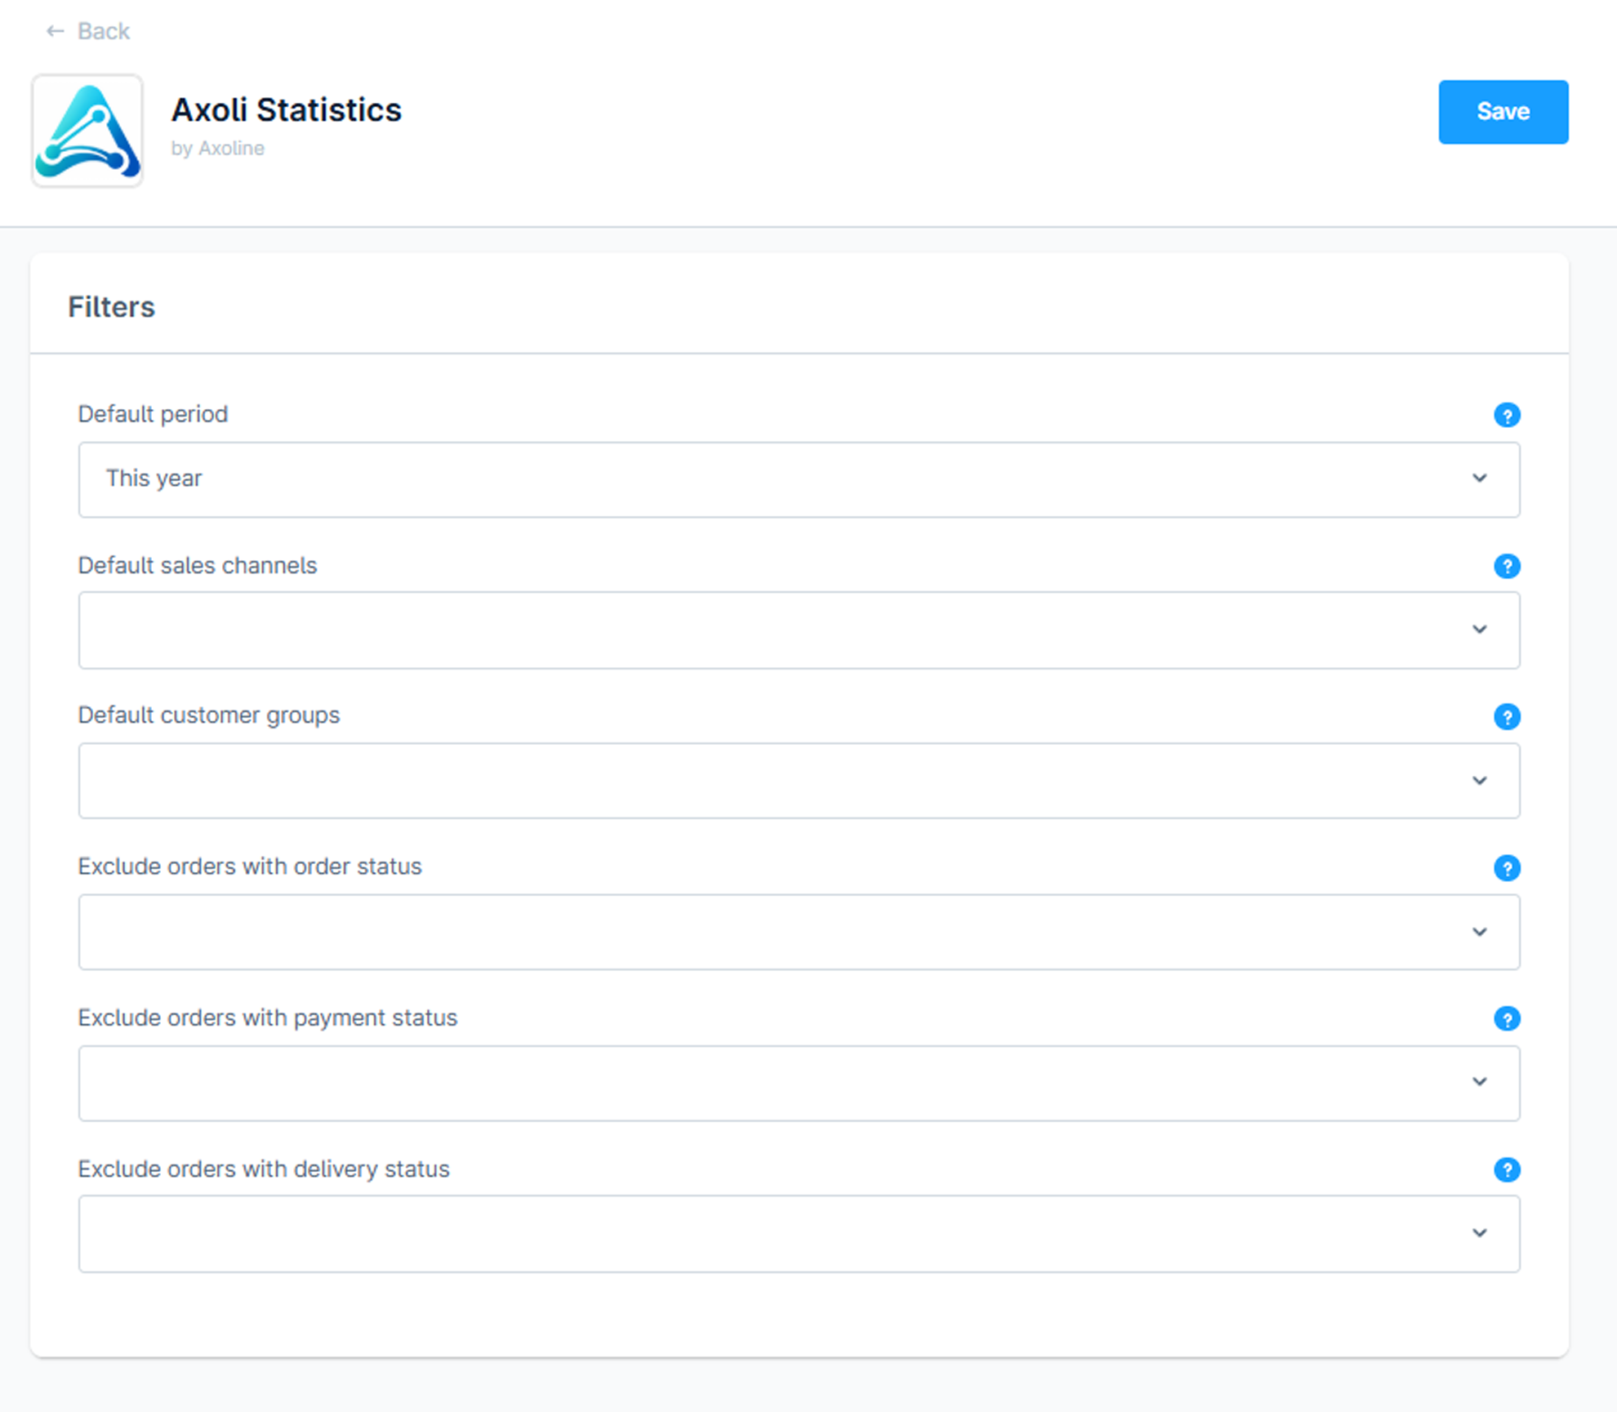Show help for payment status exclusion
The image size is (1617, 1412).
1507,1018
